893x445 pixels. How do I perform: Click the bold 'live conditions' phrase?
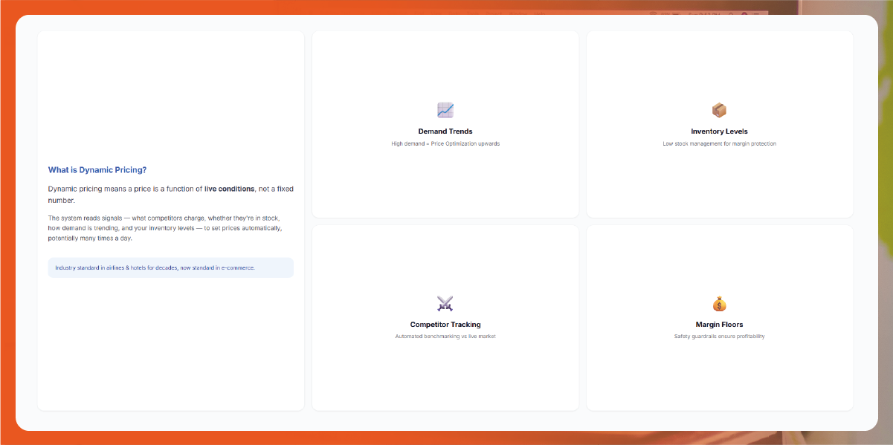click(x=229, y=189)
